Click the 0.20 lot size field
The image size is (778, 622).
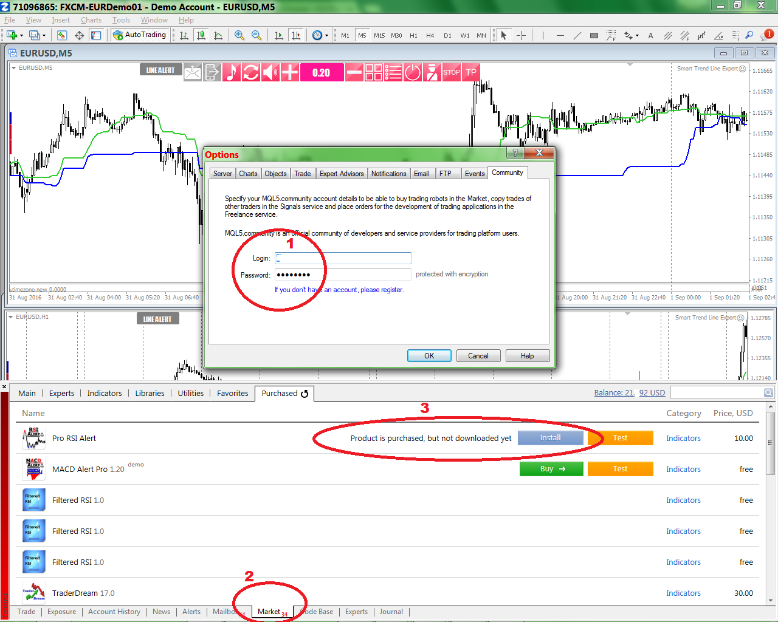point(322,72)
